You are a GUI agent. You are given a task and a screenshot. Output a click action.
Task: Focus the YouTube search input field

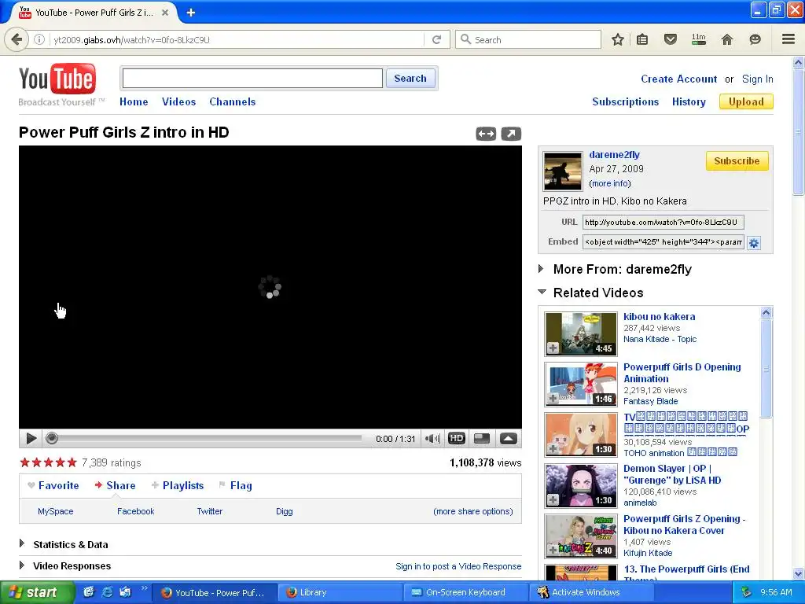point(252,79)
